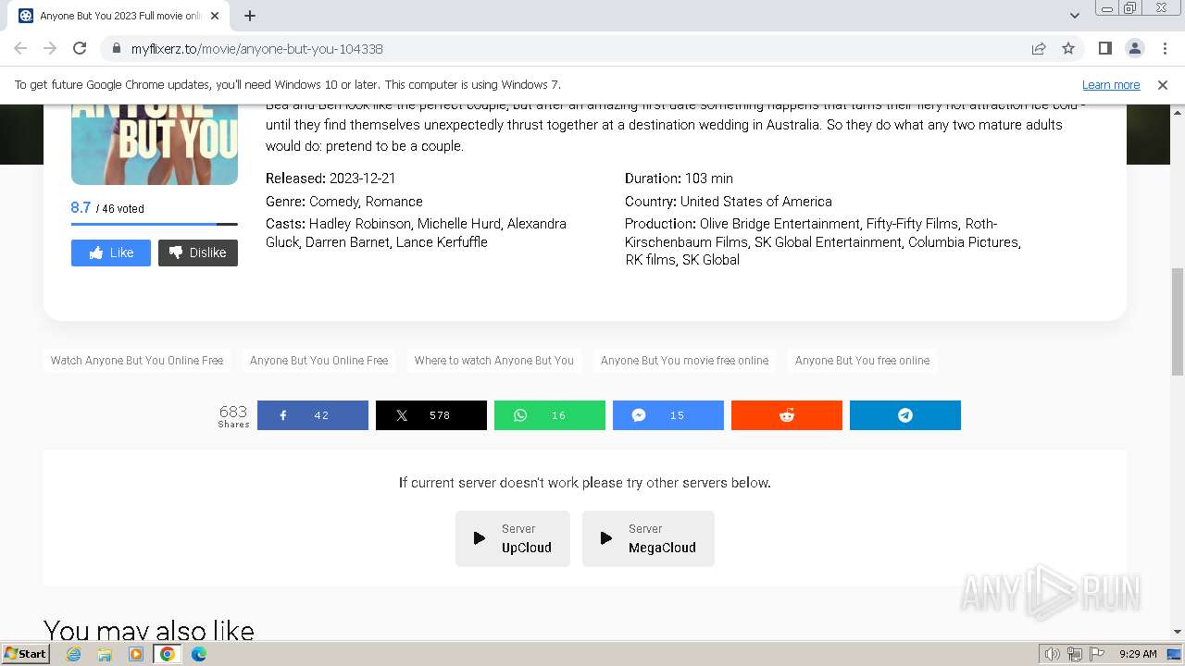View site information lock icon
Screen dimensions: 1185x666
click(x=117, y=48)
